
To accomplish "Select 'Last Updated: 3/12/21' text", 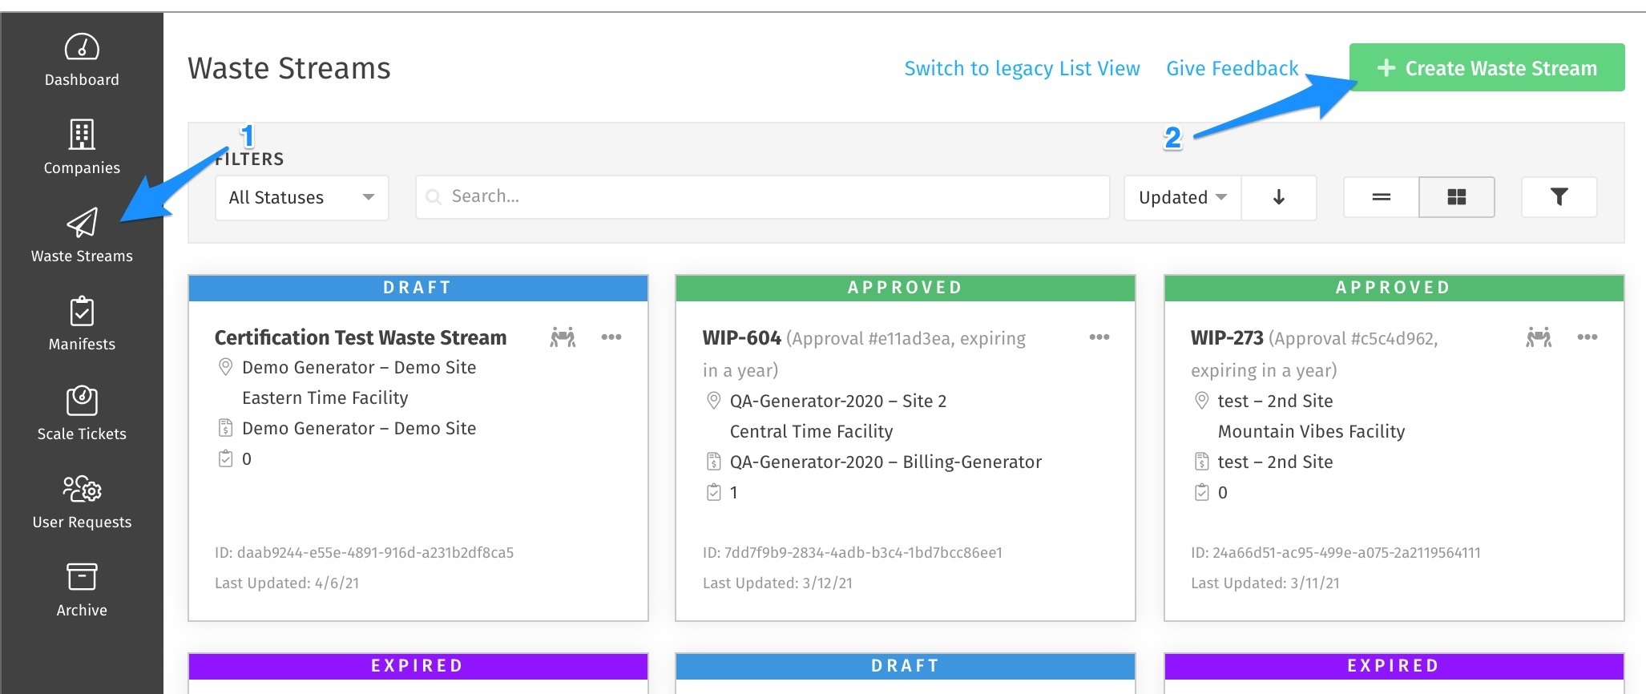I will coord(777,583).
